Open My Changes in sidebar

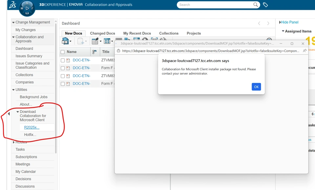26,30
